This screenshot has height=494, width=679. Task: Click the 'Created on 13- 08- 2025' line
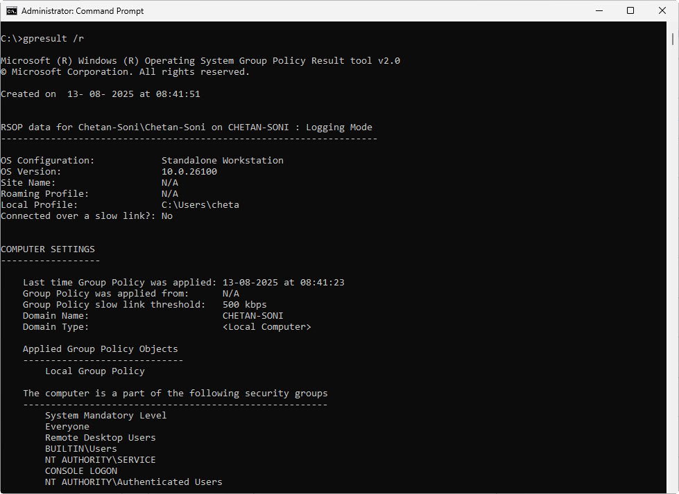click(101, 94)
